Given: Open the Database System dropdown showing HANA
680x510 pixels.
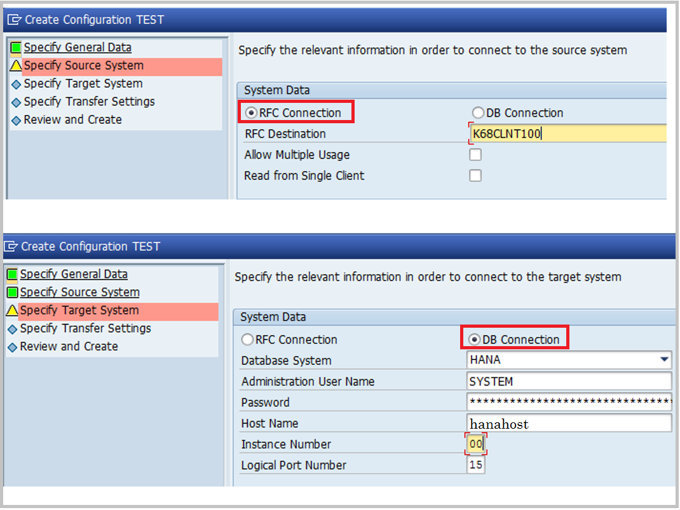Looking at the screenshot, I should coord(665,359).
